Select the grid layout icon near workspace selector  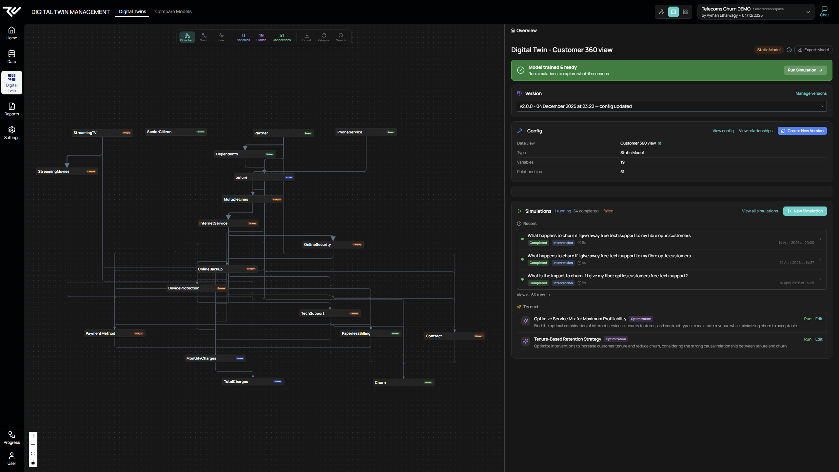[x=686, y=11]
